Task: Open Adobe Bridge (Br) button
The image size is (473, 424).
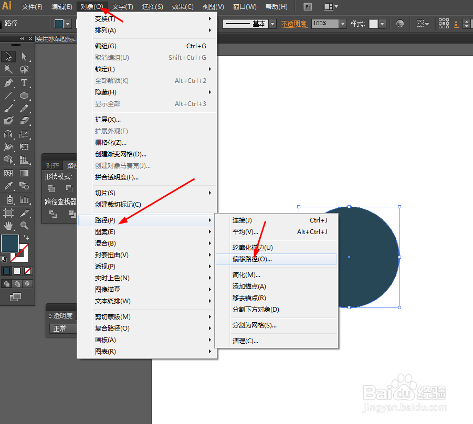Action: pyautogui.click(x=308, y=7)
